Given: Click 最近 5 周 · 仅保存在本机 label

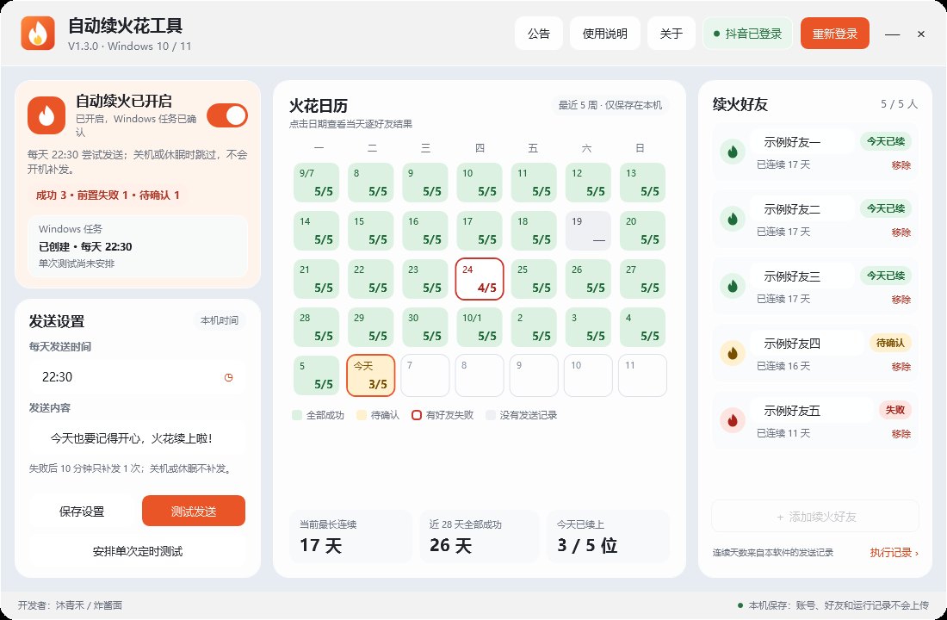Looking at the screenshot, I should tap(610, 105).
